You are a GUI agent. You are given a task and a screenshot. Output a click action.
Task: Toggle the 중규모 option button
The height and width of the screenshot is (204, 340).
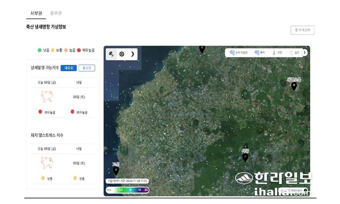click(87, 68)
